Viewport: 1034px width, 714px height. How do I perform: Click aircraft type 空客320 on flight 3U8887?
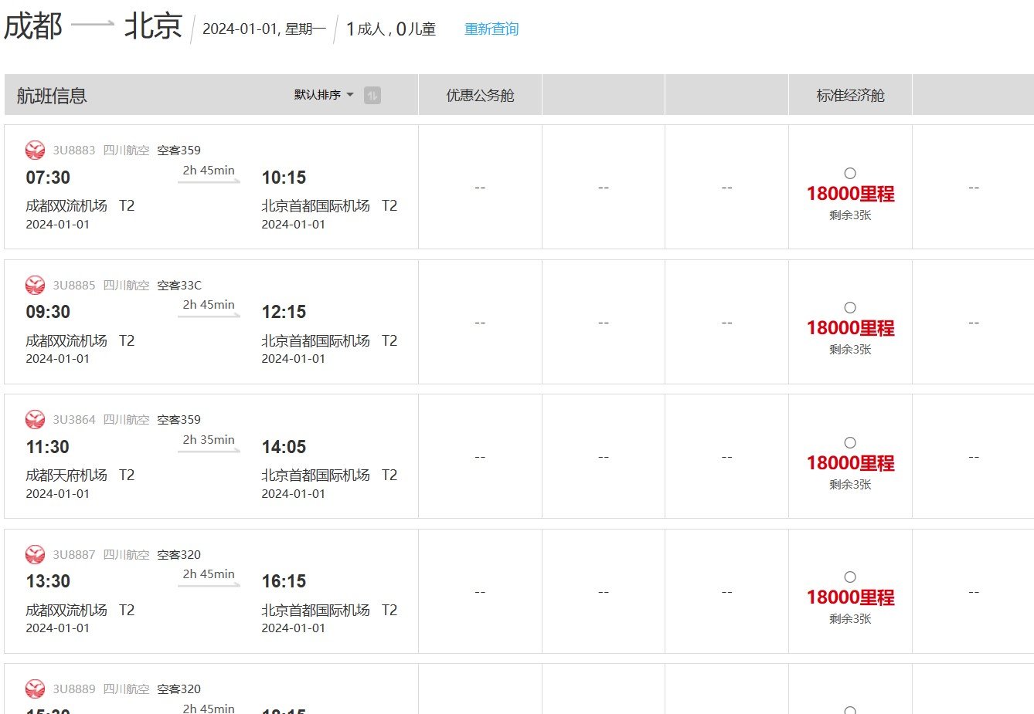pyautogui.click(x=179, y=555)
